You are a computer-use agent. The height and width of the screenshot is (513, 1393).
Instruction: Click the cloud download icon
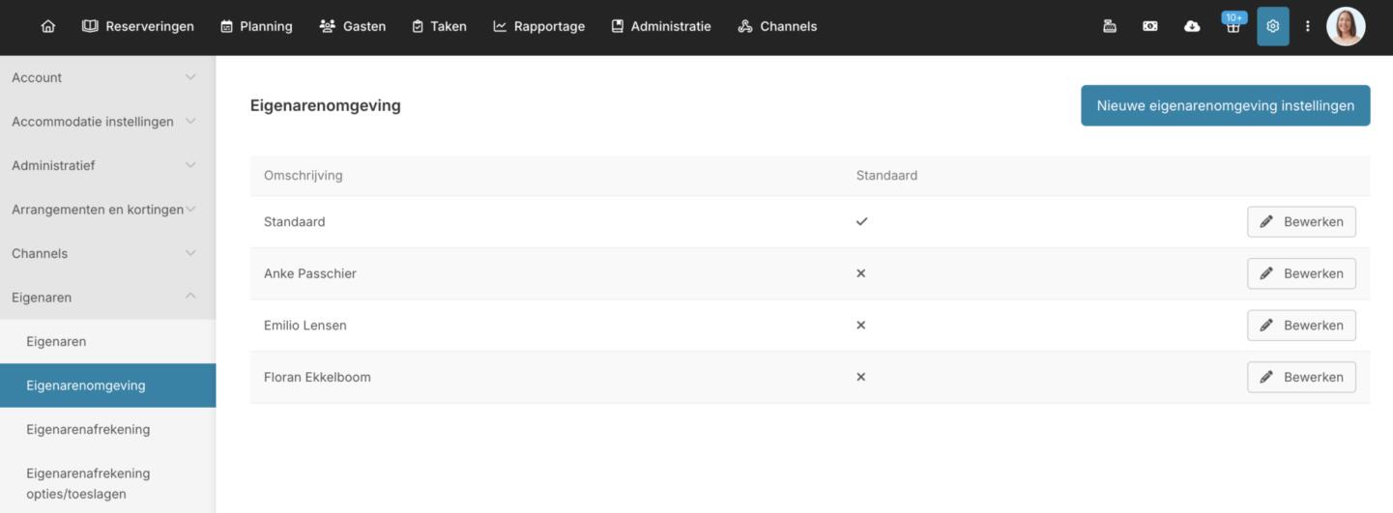pos(1192,26)
